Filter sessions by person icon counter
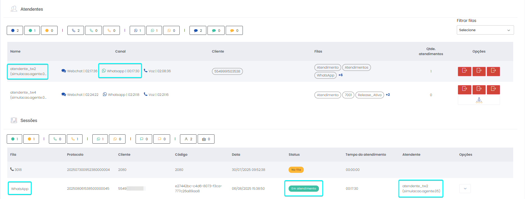This screenshot has width=525, height=199. click(188, 139)
